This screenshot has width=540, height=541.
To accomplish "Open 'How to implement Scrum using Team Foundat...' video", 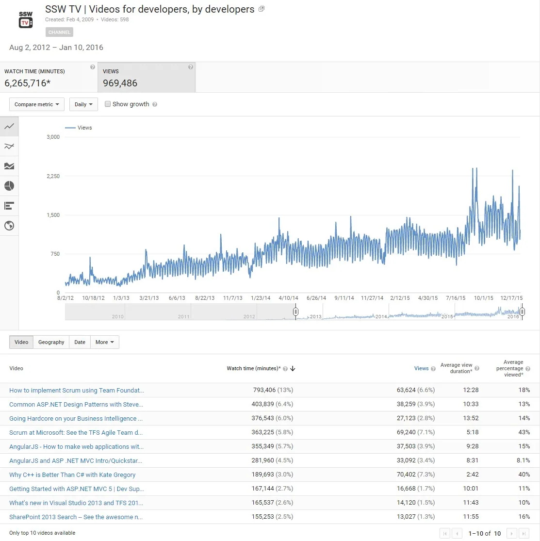I will pyautogui.click(x=77, y=390).
